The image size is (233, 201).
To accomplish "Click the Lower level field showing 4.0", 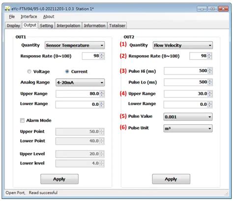I will (80, 163).
